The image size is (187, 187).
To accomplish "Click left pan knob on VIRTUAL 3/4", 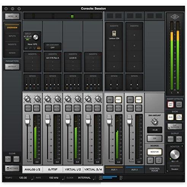I will click(x=88, y=99).
